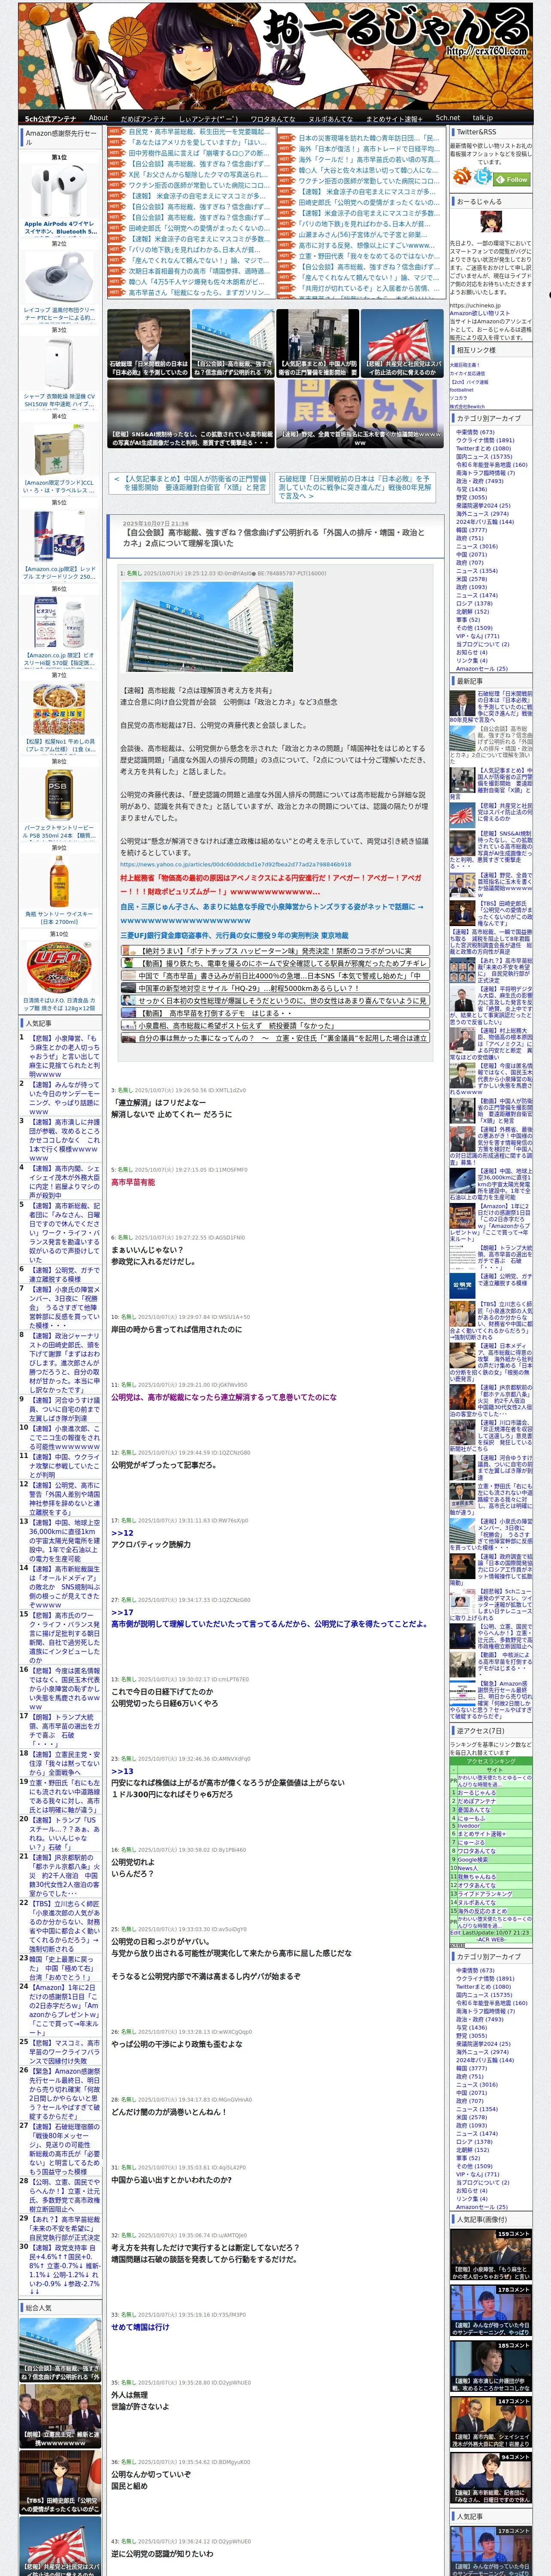Open the 【人気記事まとめ】 guard photo thumbnail
Screen dimensions: 551x2576
(318, 343)
